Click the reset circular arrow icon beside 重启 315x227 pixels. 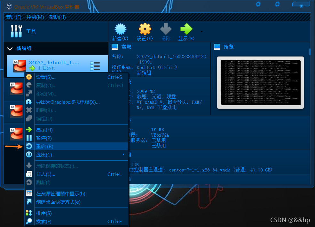pos(29,146)
